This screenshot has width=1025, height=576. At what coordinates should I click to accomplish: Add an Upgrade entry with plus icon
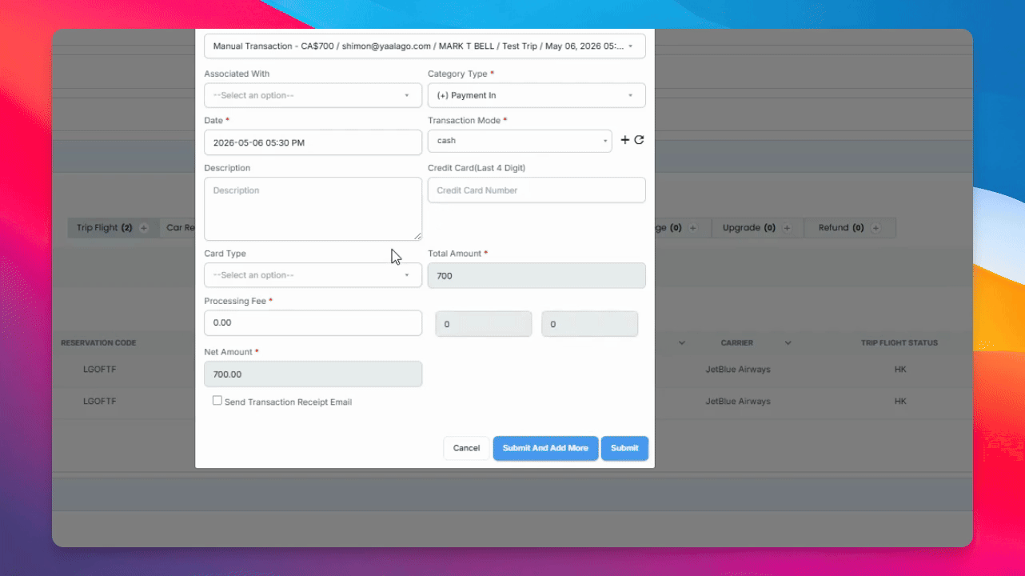(x=787, y=228)
